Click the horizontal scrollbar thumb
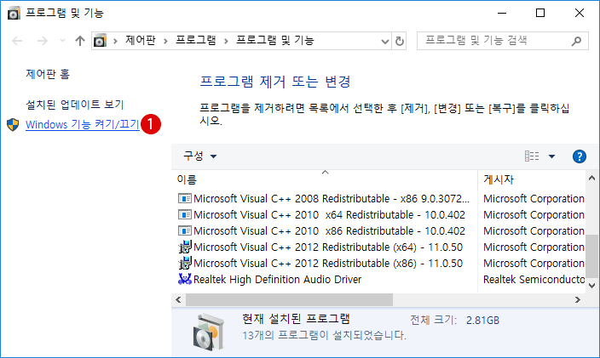 289,299
